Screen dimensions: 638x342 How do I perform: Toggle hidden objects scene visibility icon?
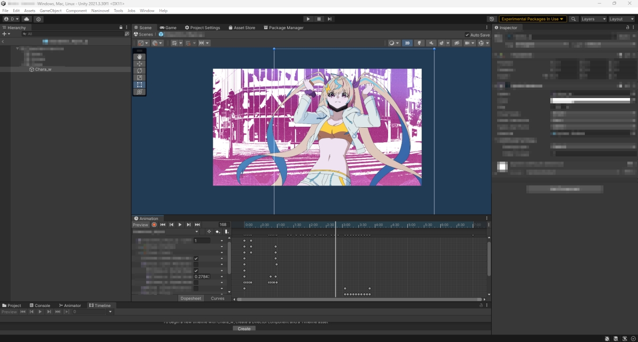coord(457,43)
